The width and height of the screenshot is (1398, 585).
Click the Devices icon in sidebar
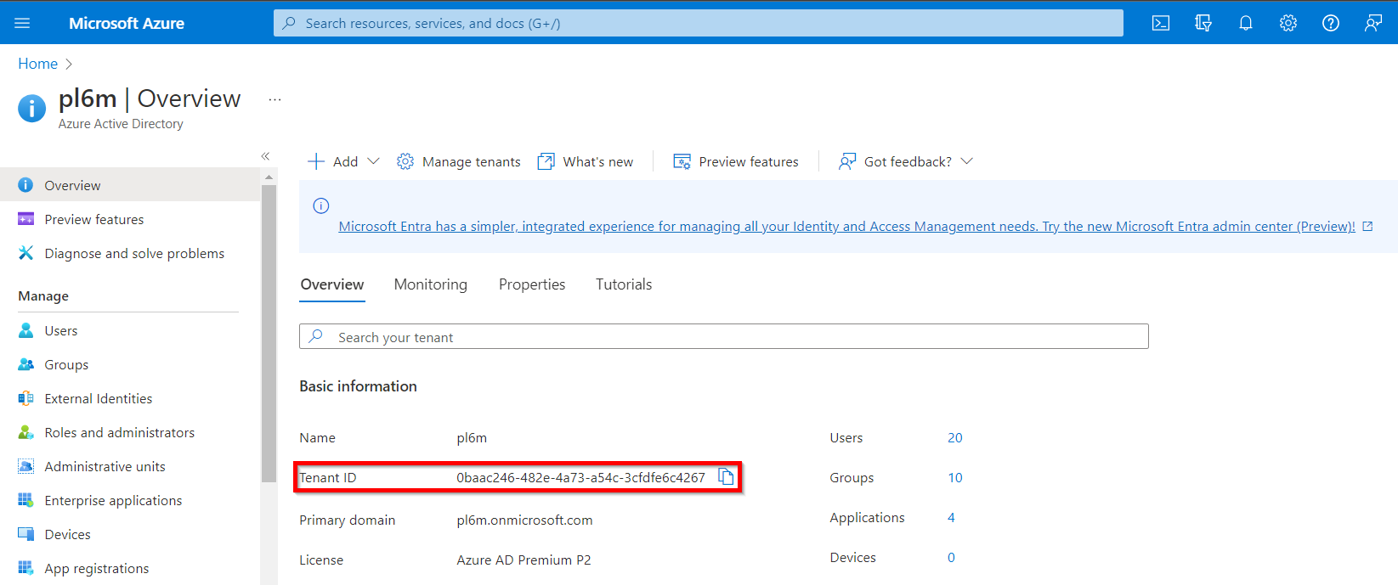26,534
